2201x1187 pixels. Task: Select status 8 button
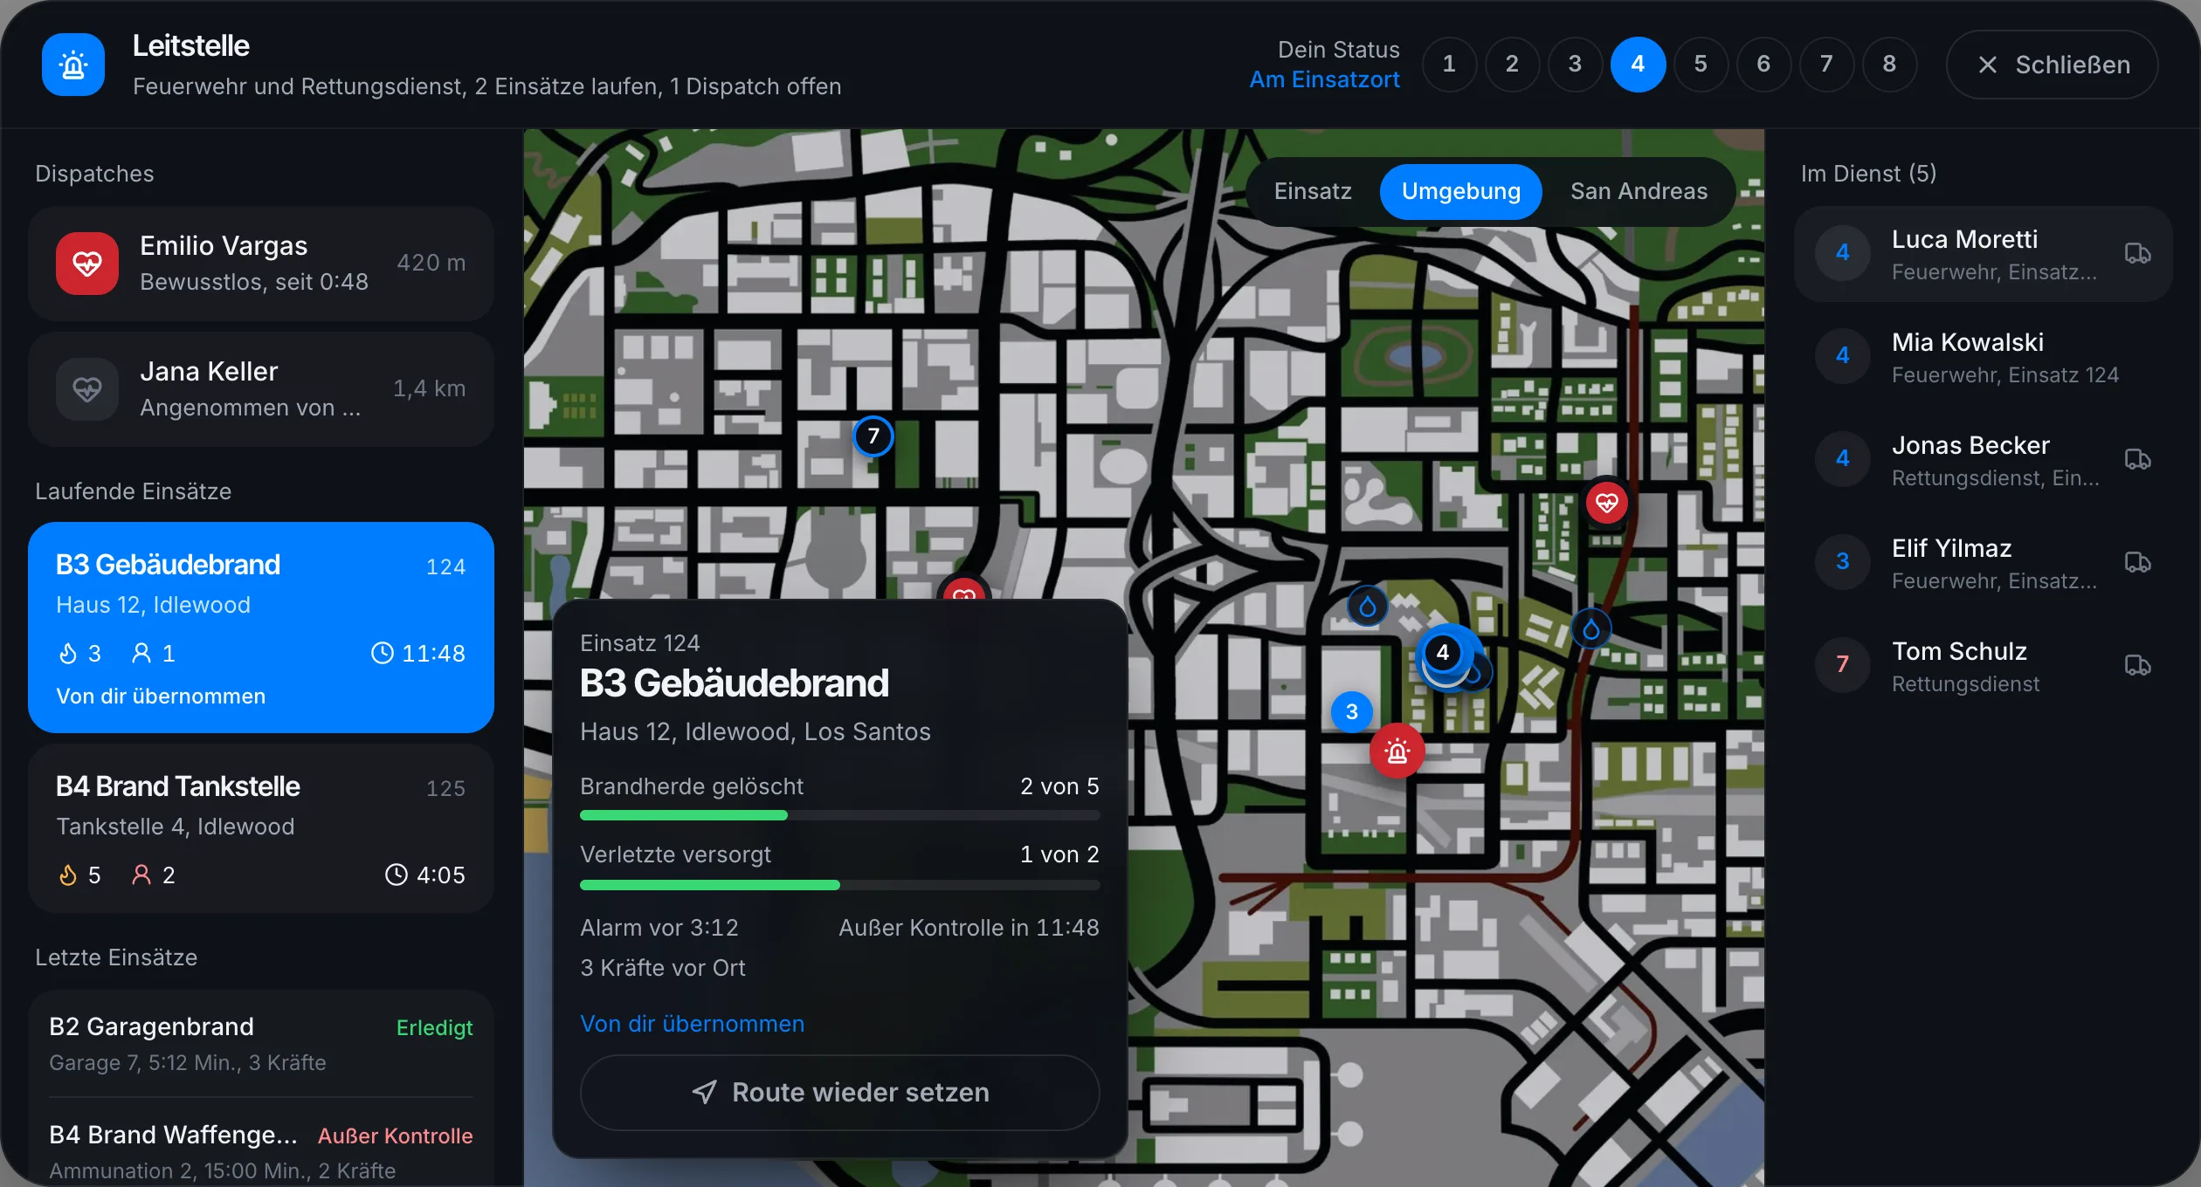click(1889, 64)
